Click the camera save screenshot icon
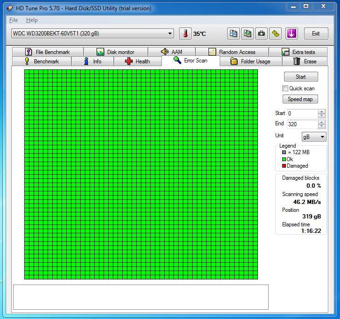The width and height of the screenshot is (340, 319). coord(262,34)
